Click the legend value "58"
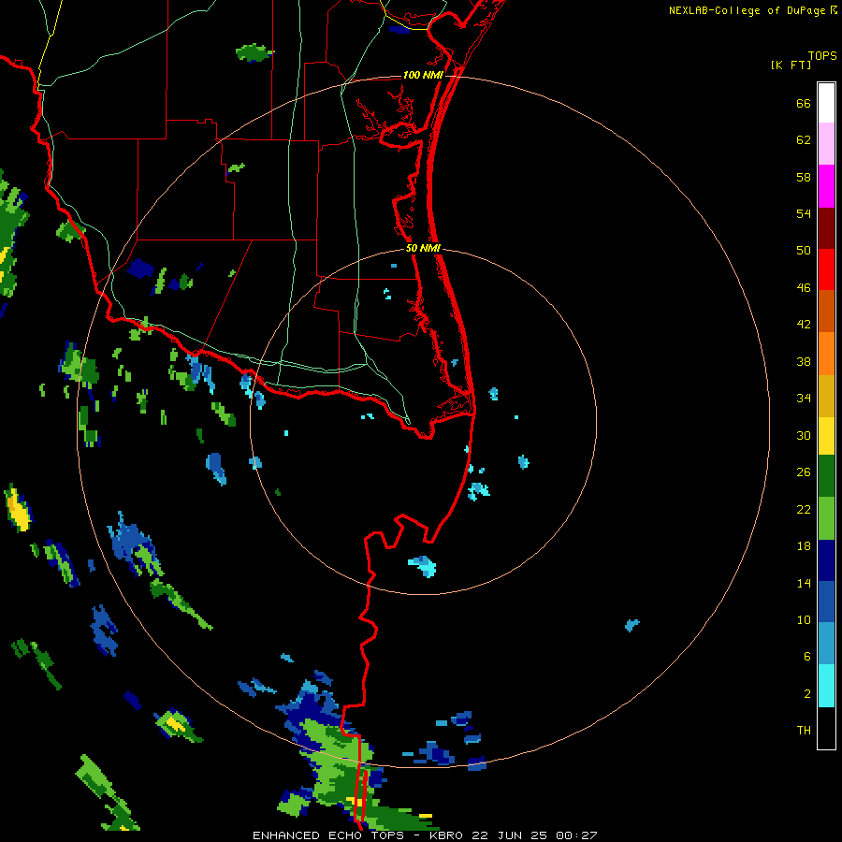Viewport: 842px width, 842px height. click(x=804, y=177)
